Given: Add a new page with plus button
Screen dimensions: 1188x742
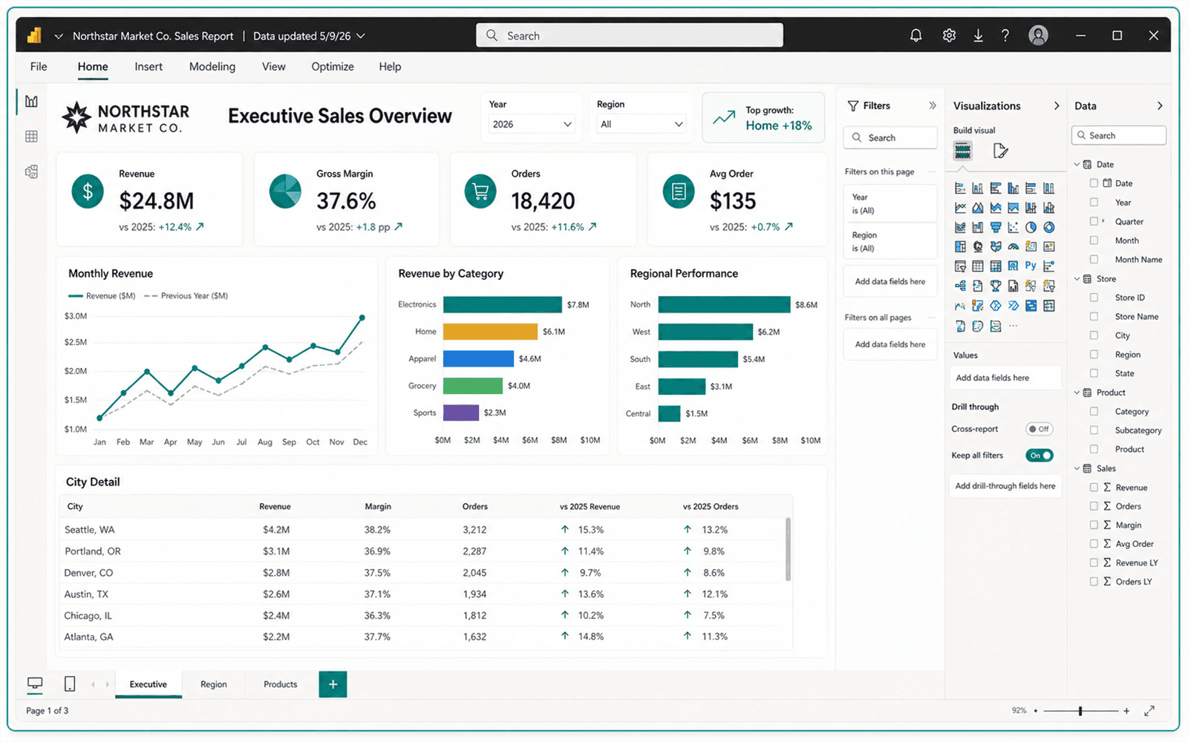Looking at the screenshot, I should point(333,684).
